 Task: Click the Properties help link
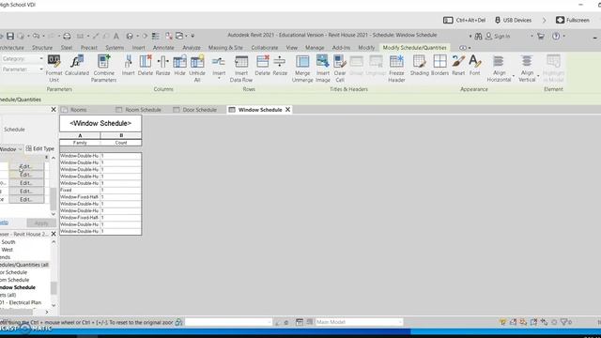pyautogui.click(x=4, y=223)
